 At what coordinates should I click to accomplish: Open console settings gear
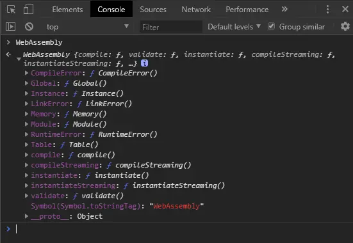click(345, 26)
